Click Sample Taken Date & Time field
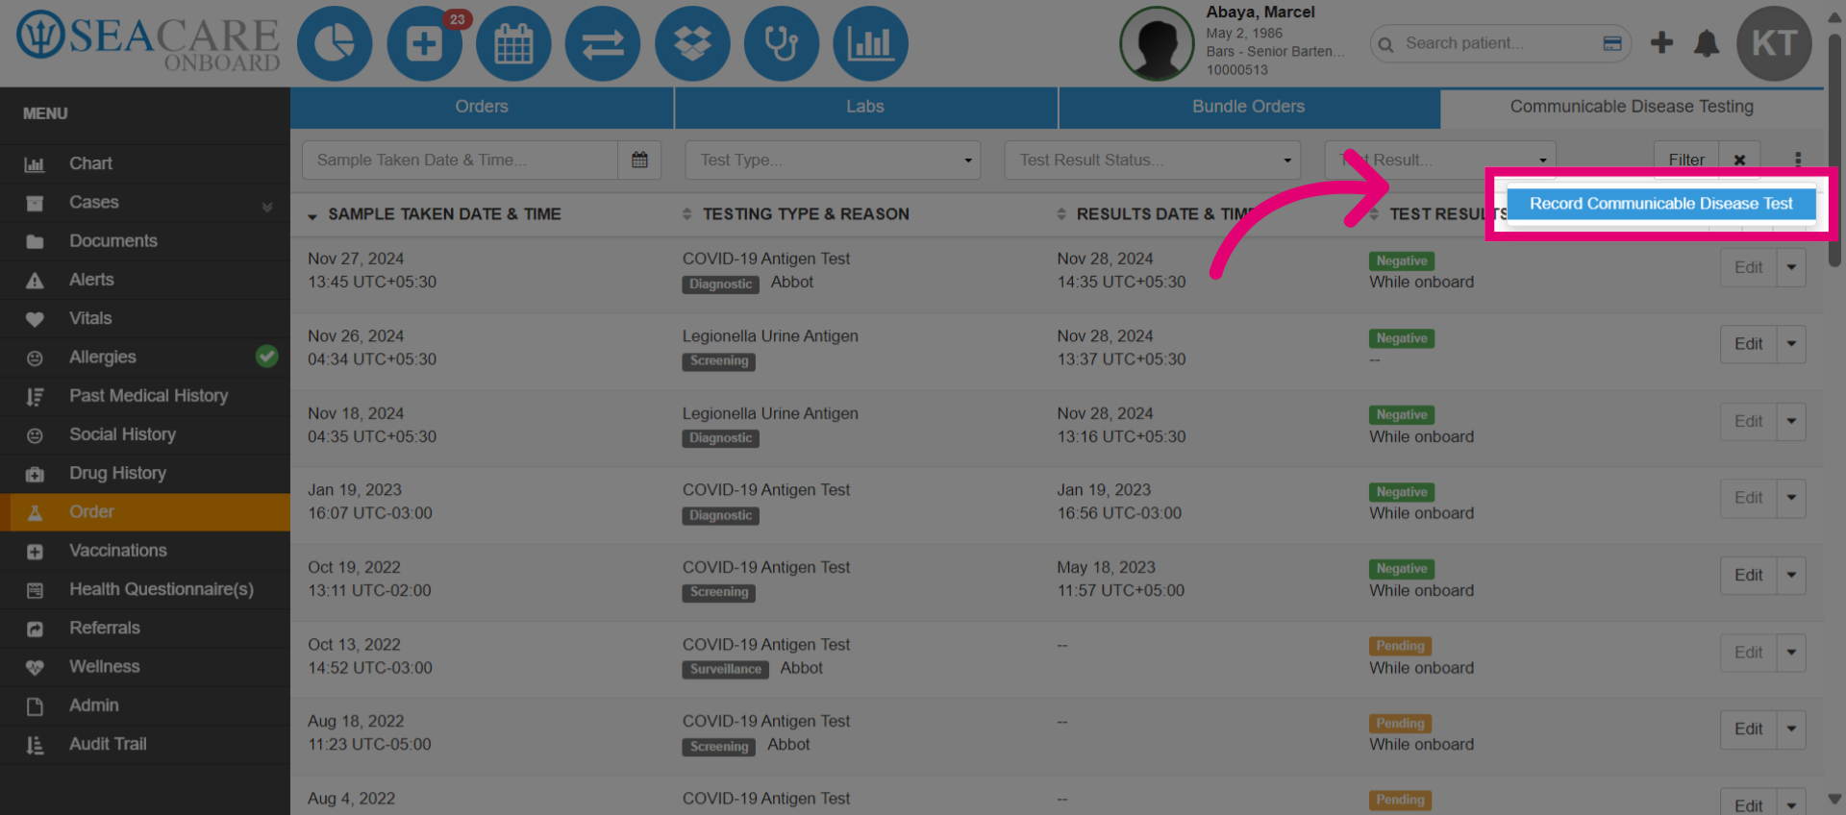The height and width of the screenshot is (815, 1846). point(460,160)
